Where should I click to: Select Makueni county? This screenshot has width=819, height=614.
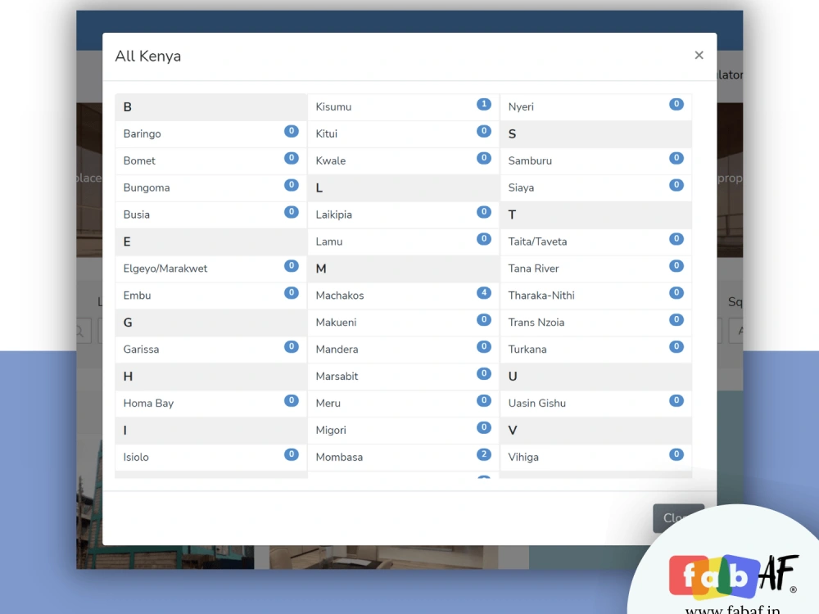(x=404, y=322)
